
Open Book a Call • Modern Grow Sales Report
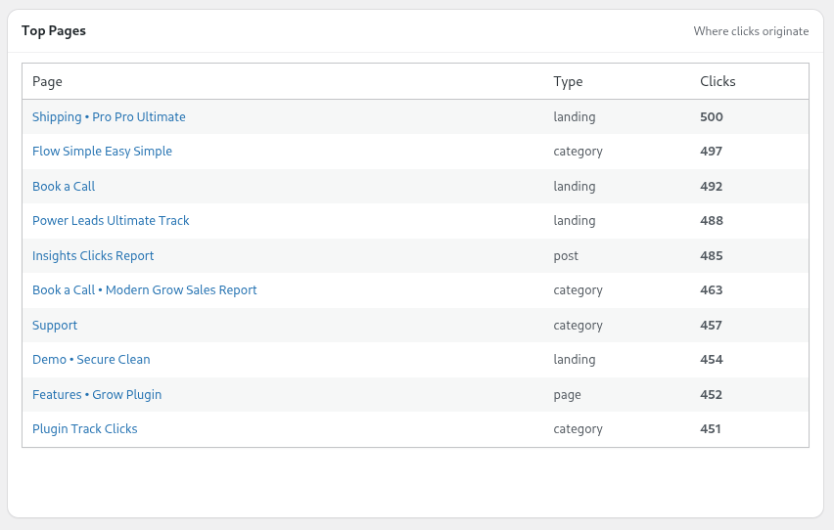tap(145, 290)
